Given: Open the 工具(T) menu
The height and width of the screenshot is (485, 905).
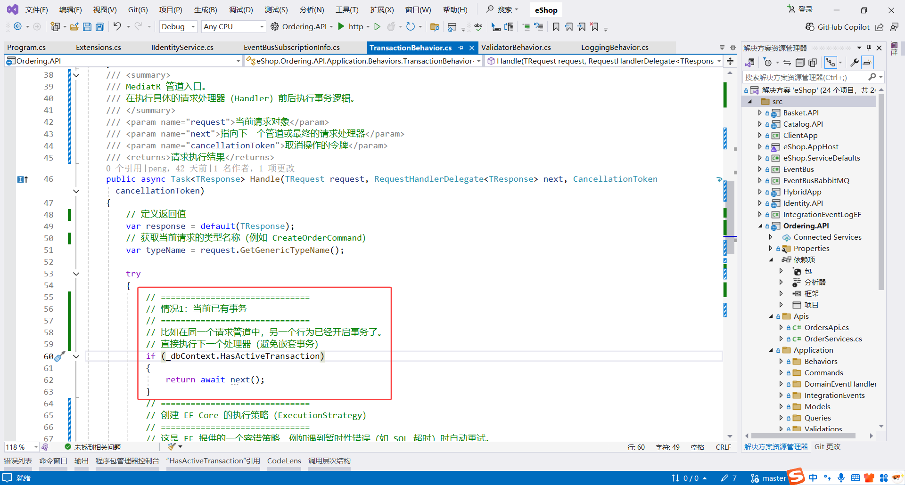Looking at the screenshot, I should pyautogui.click(x=347, y=10).
